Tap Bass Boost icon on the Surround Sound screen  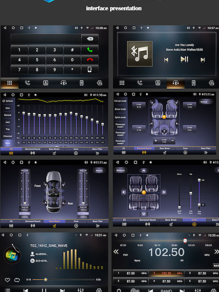tap(165, 152)
